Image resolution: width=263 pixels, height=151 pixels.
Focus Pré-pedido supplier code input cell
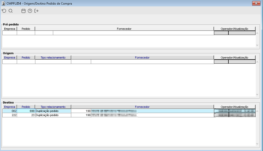click(x=44, y=33)
